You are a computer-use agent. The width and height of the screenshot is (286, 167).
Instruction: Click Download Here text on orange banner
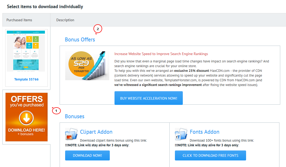point(27,130)
